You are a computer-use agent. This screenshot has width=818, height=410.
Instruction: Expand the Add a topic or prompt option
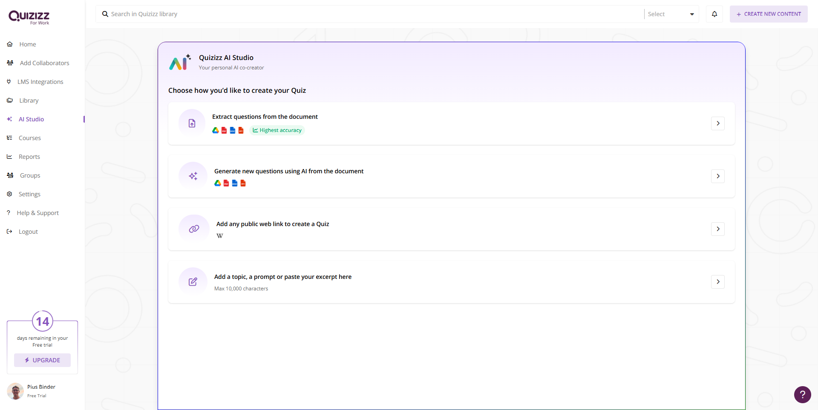718,282
